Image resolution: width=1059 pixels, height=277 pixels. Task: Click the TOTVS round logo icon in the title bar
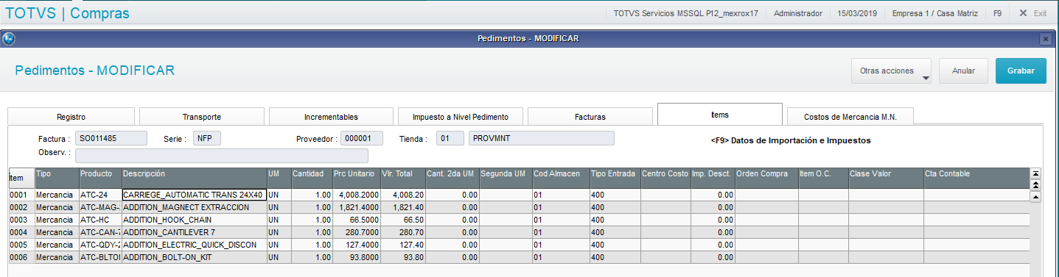(8, 39)
